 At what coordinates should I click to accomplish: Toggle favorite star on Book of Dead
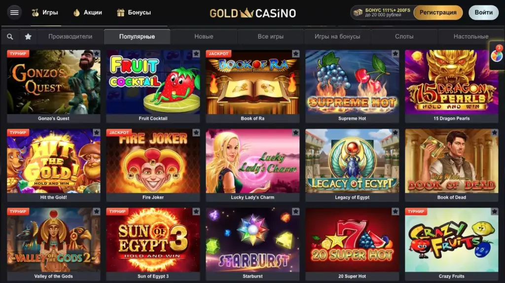click(x=494, y=133)
